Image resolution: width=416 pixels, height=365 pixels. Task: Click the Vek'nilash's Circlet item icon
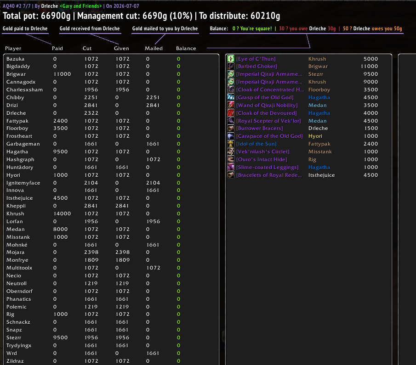231,152
